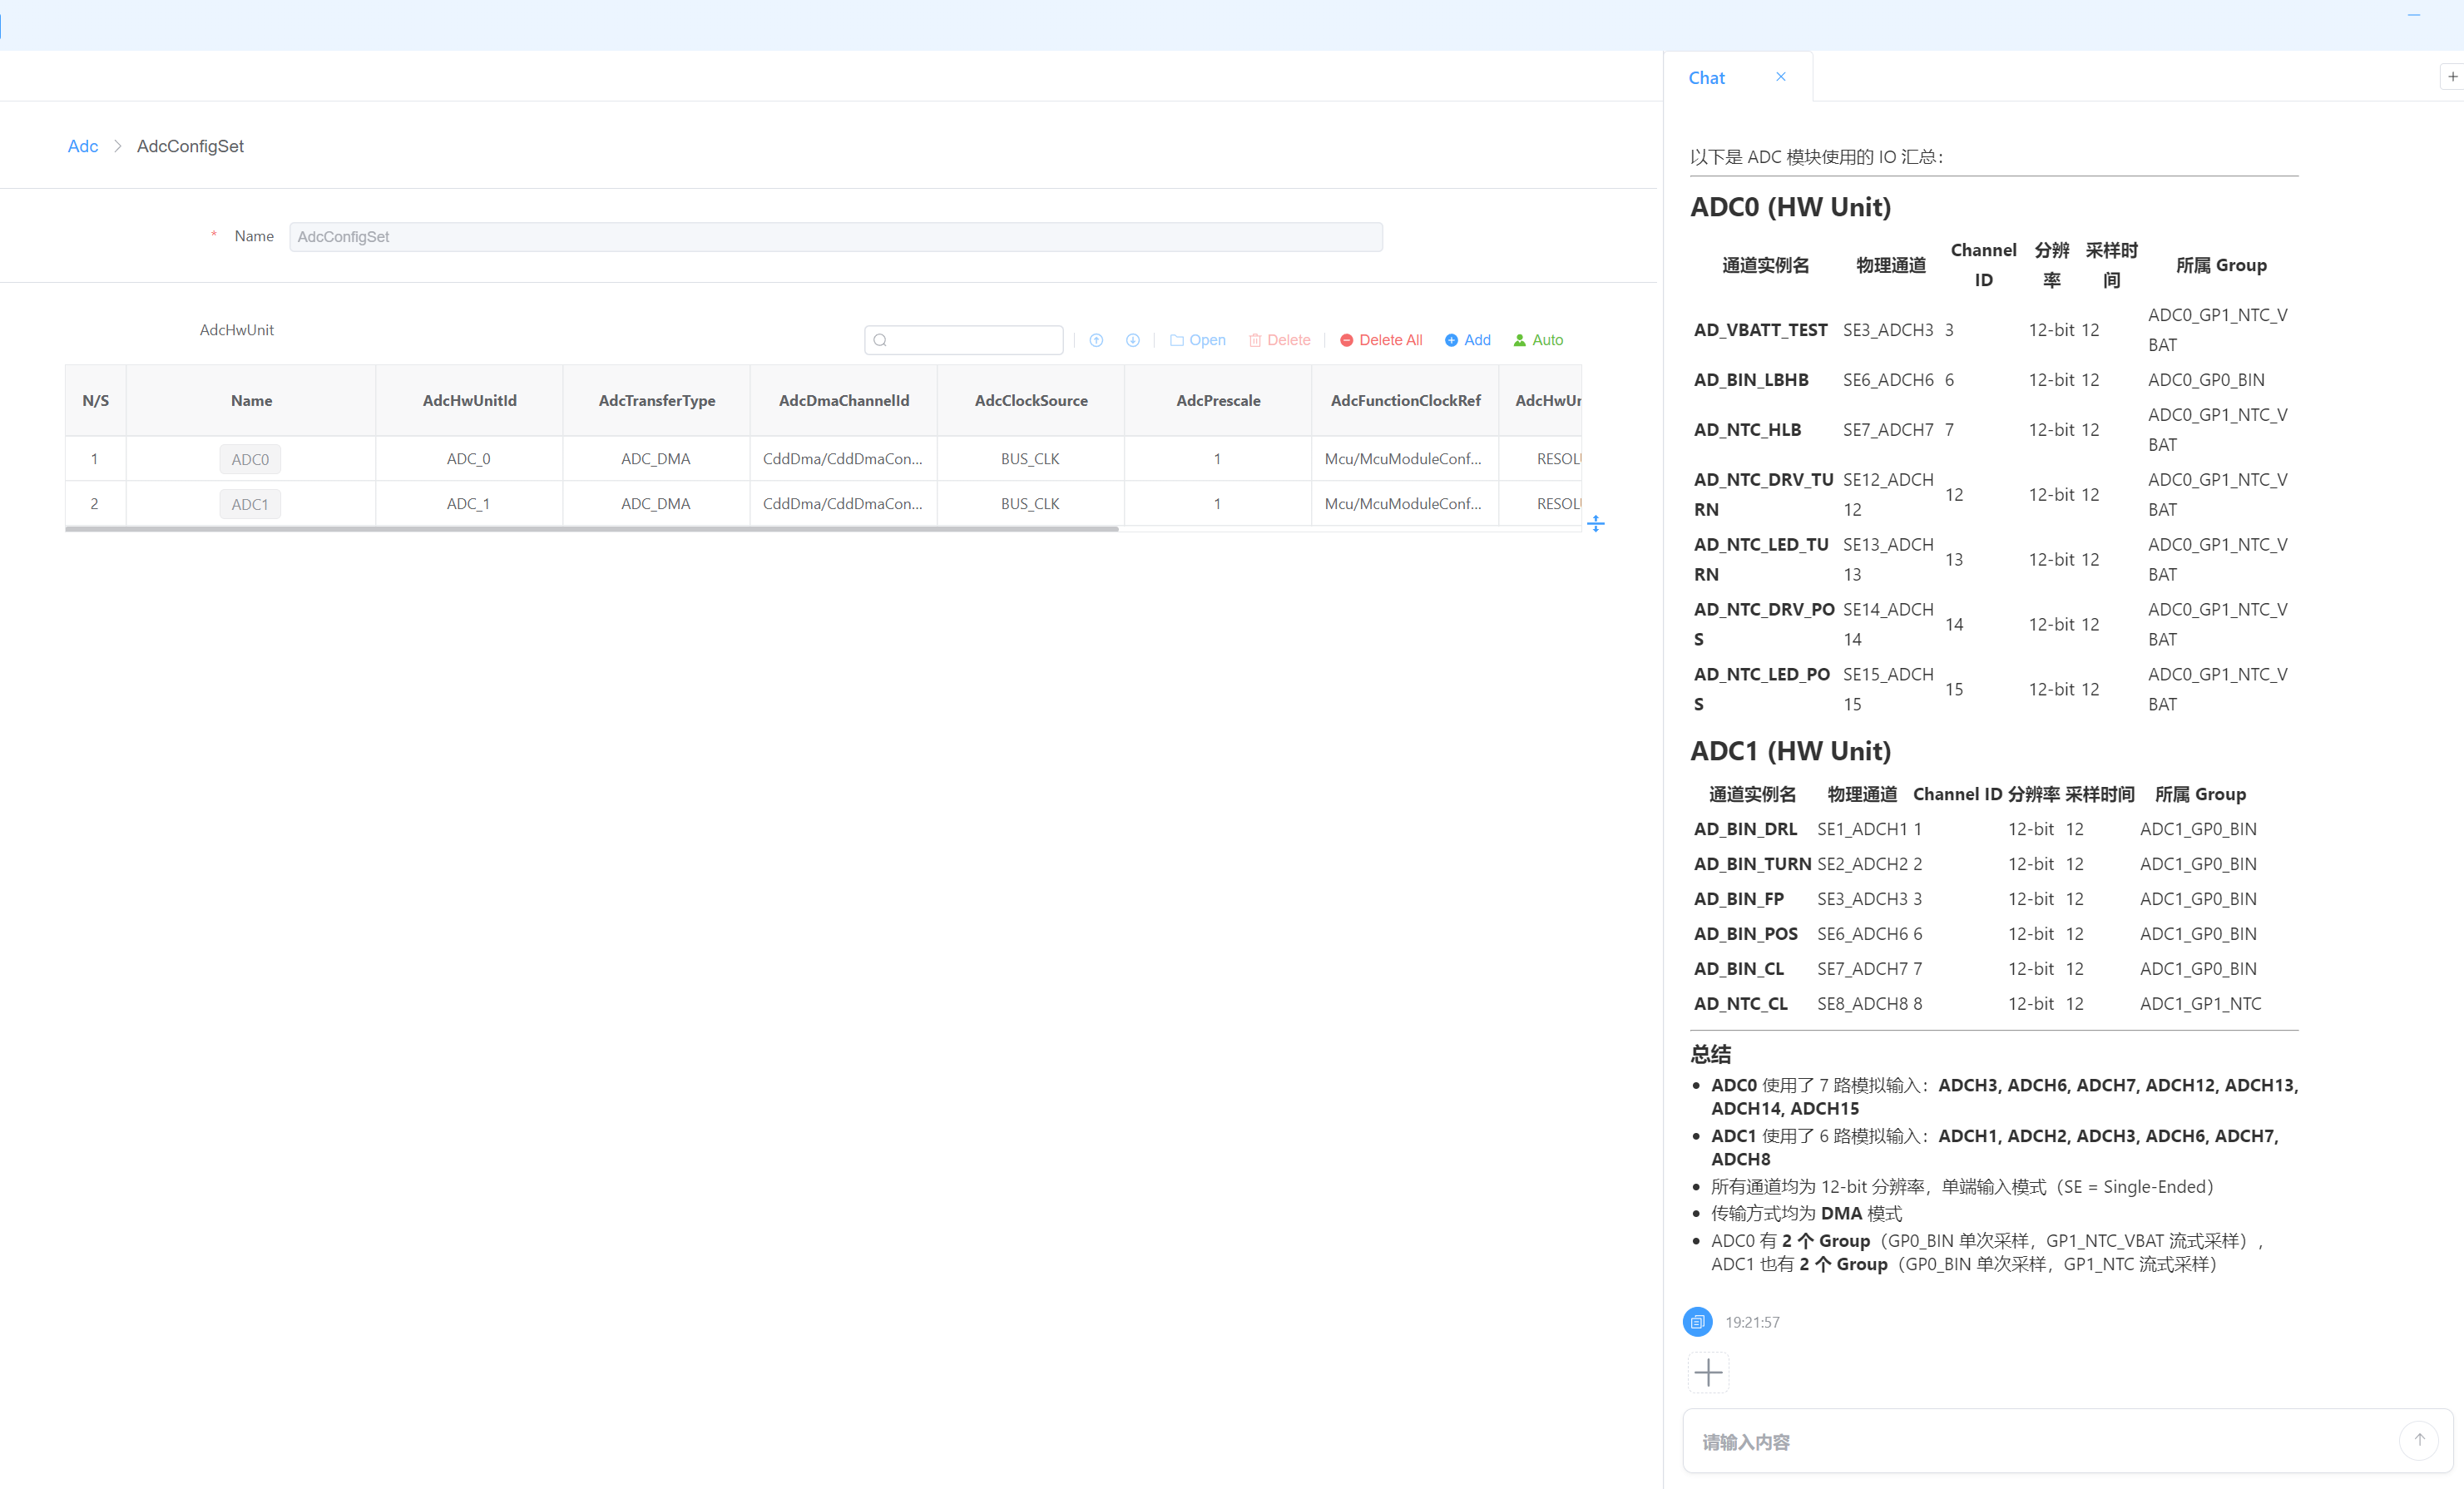2464x1489 pixels.
Task: Click the ADC1 (HW Unit) heading in chat
Action: (x=1790, y=751)
